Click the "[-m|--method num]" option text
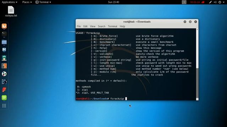Image resolution: width=227 pixels, height=127 pixels. point(104,69)
